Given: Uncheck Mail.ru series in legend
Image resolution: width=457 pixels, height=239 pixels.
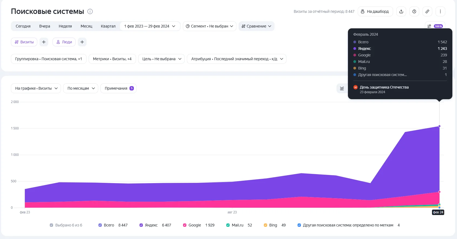Looking at the screenshot, I should point(228,225).
